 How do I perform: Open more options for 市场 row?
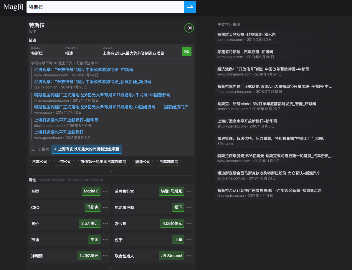pyautogui.click(x=105, y=239)
